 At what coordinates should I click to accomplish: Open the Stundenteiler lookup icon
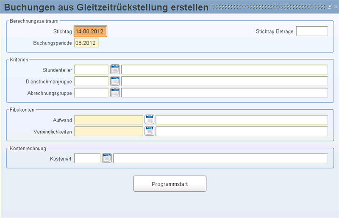115,69
